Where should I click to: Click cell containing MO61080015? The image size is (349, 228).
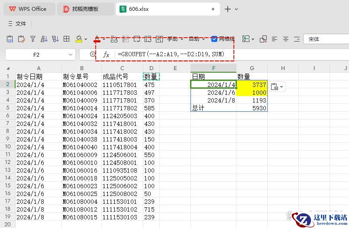point(81,217)
